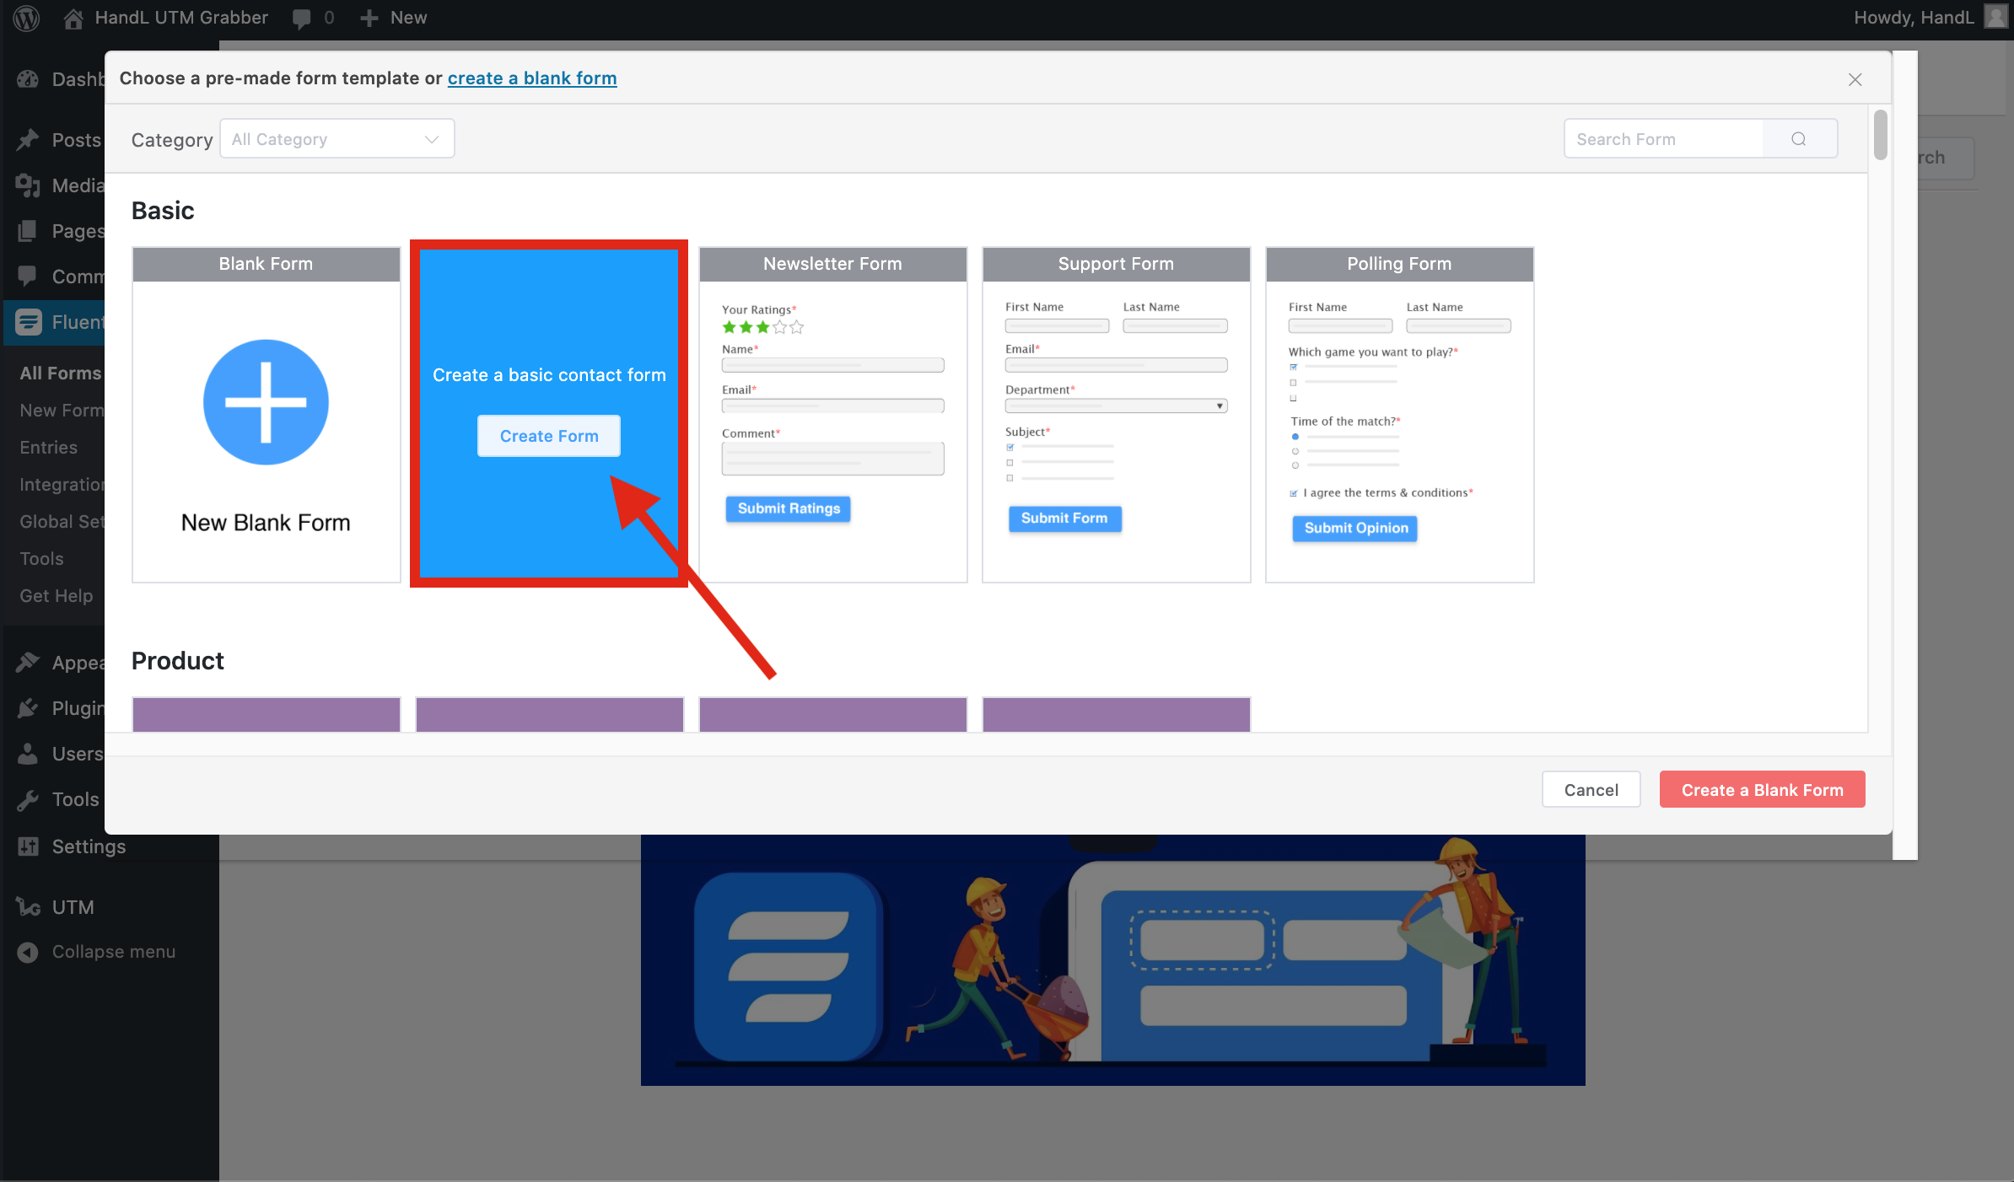Viewport: 2014px width, 1182px height.
Task: Open Posts in the sidebar menu
Action: tap(76, 140)
